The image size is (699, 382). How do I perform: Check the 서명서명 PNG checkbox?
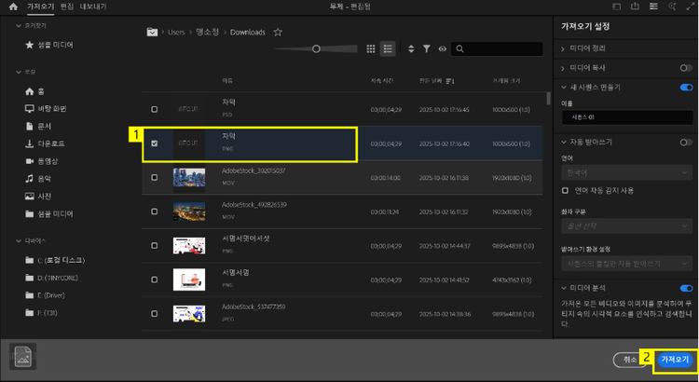click(x=154, y=280)
